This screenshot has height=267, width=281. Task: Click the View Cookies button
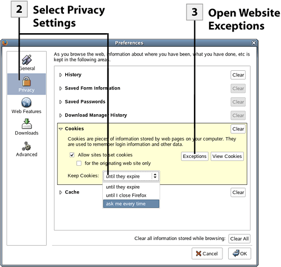(x=227, y=156)
